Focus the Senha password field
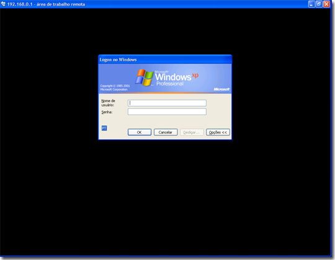The width and height of the screenshot is (335, 260). (167, 112)
